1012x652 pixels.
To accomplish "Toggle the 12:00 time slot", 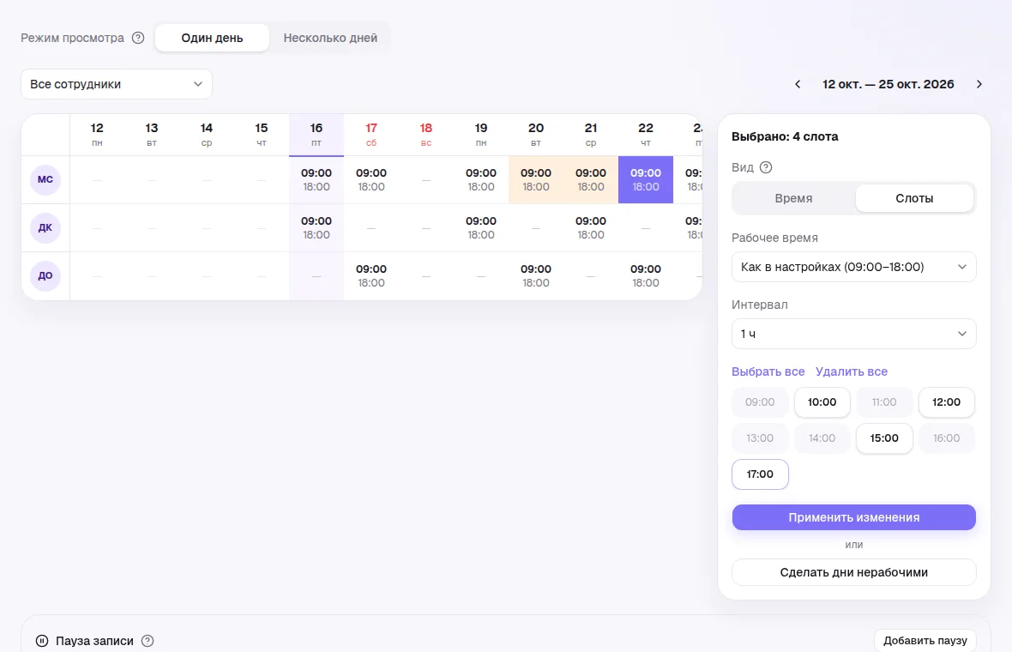I will 946,402.
